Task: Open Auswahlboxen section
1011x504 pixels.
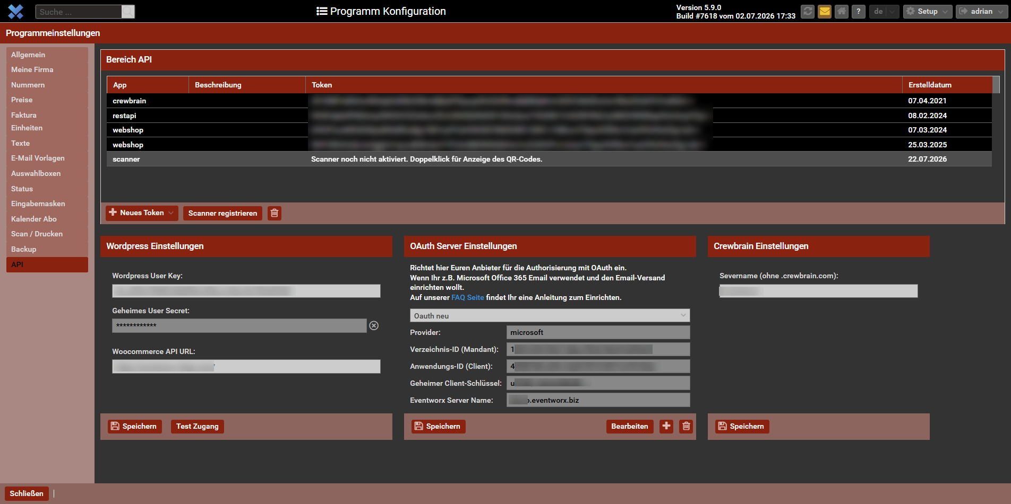Action: coord(47,173)
